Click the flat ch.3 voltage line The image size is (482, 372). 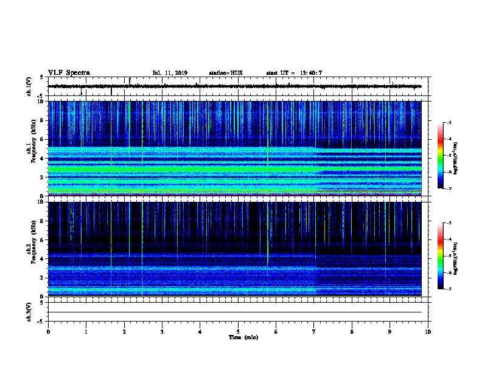pyautogui.click(x=234, y=312)
